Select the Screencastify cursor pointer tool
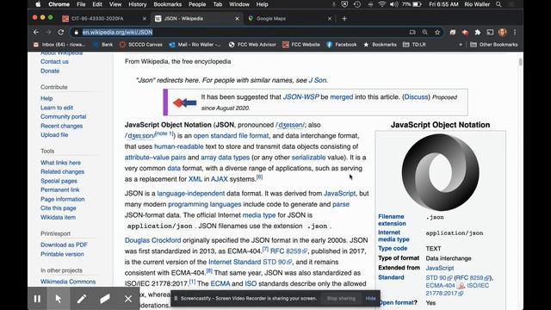Screen dimensions: 551x310 click(59, 299)
